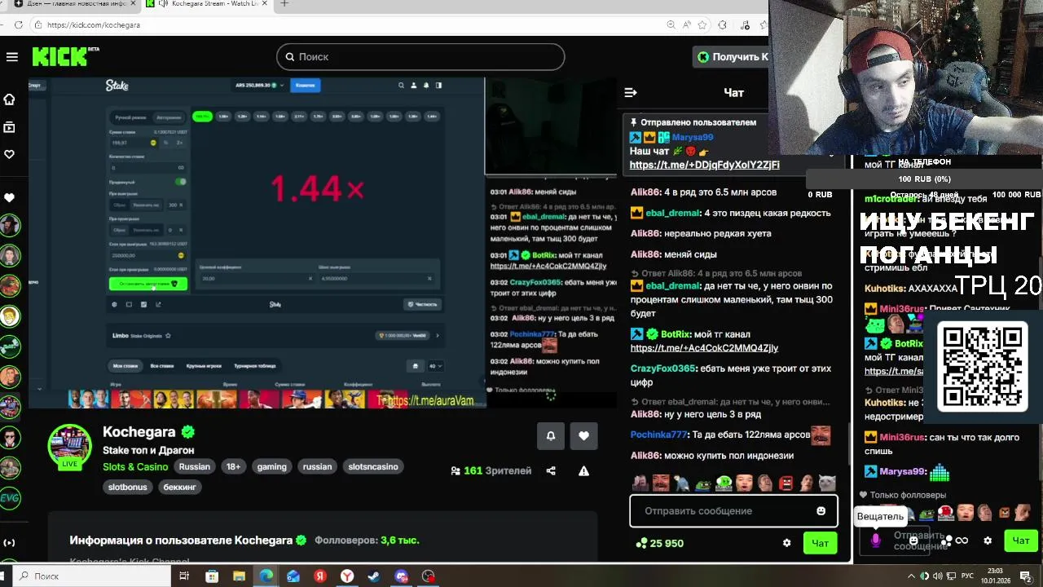Image resolution: width=1043 pixels, height=587 pixels.
Task: Show hidden tray icons chevron
Action: (x=912, y=576)
